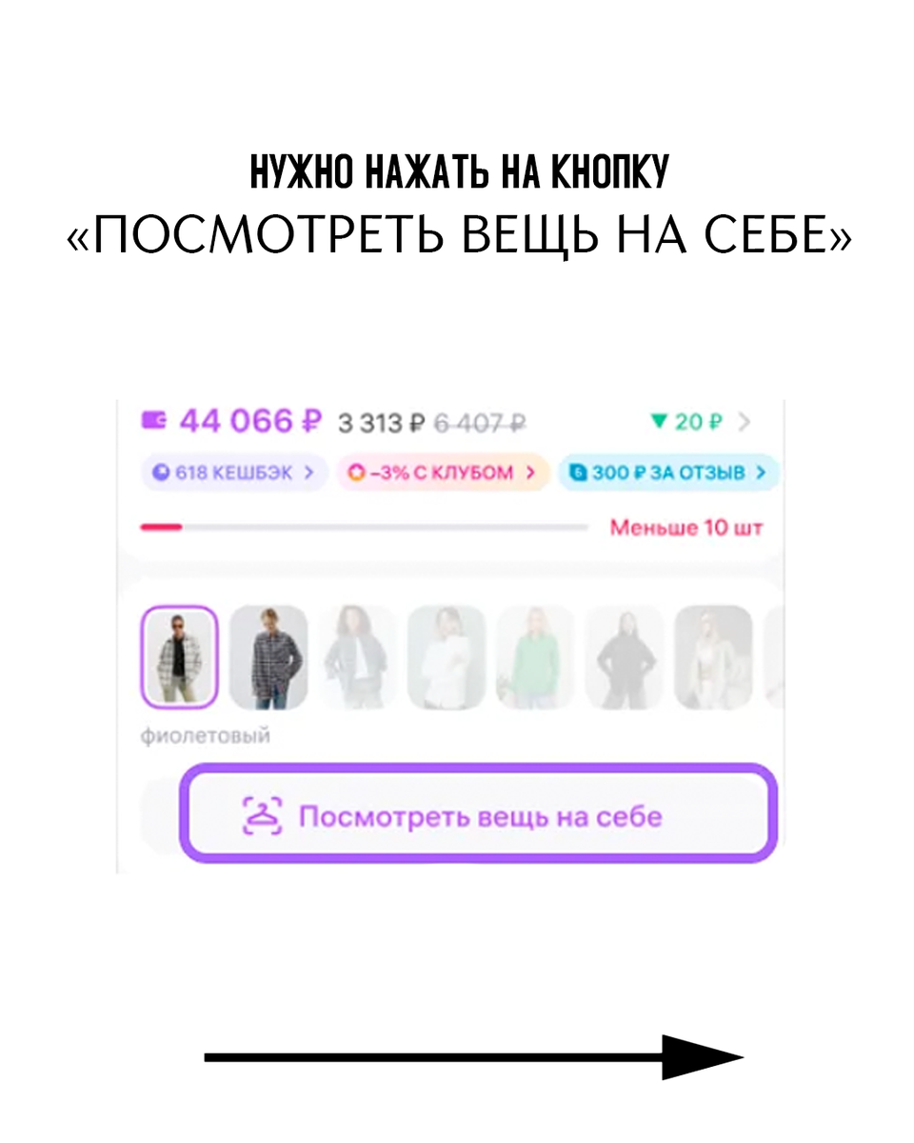Expand the −3% С КЛУБОМ offer chevron

point(530,472)
